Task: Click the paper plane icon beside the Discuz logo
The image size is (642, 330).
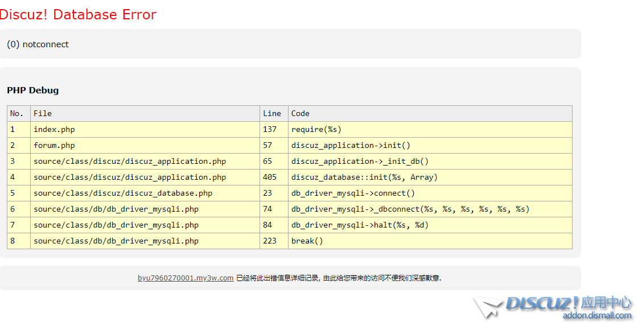Action: (488, 307)
